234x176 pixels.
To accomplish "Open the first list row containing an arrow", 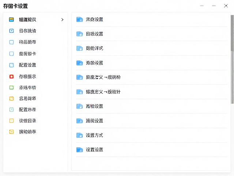I will tap(152, 77).
